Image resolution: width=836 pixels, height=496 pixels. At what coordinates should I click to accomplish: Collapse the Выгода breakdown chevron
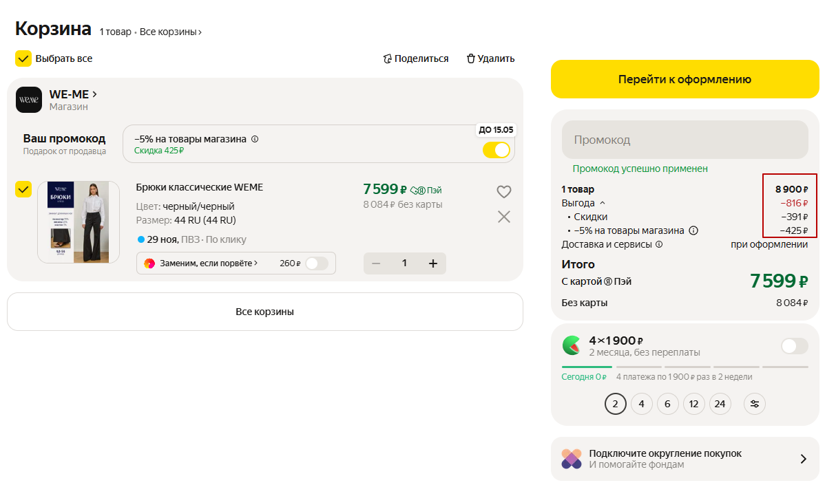(603, 203)
